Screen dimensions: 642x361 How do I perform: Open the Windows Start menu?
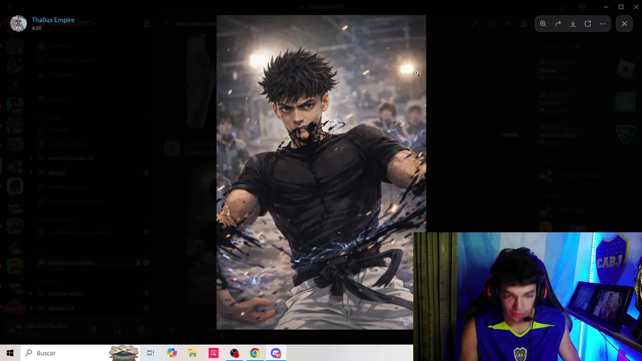[x=10, y=353]
